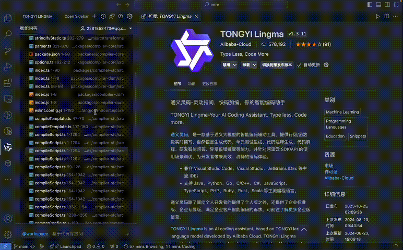Select the TONGYI Lingma activity bar icon
Screen dimensions: 403x250
(x=8, y=147)
